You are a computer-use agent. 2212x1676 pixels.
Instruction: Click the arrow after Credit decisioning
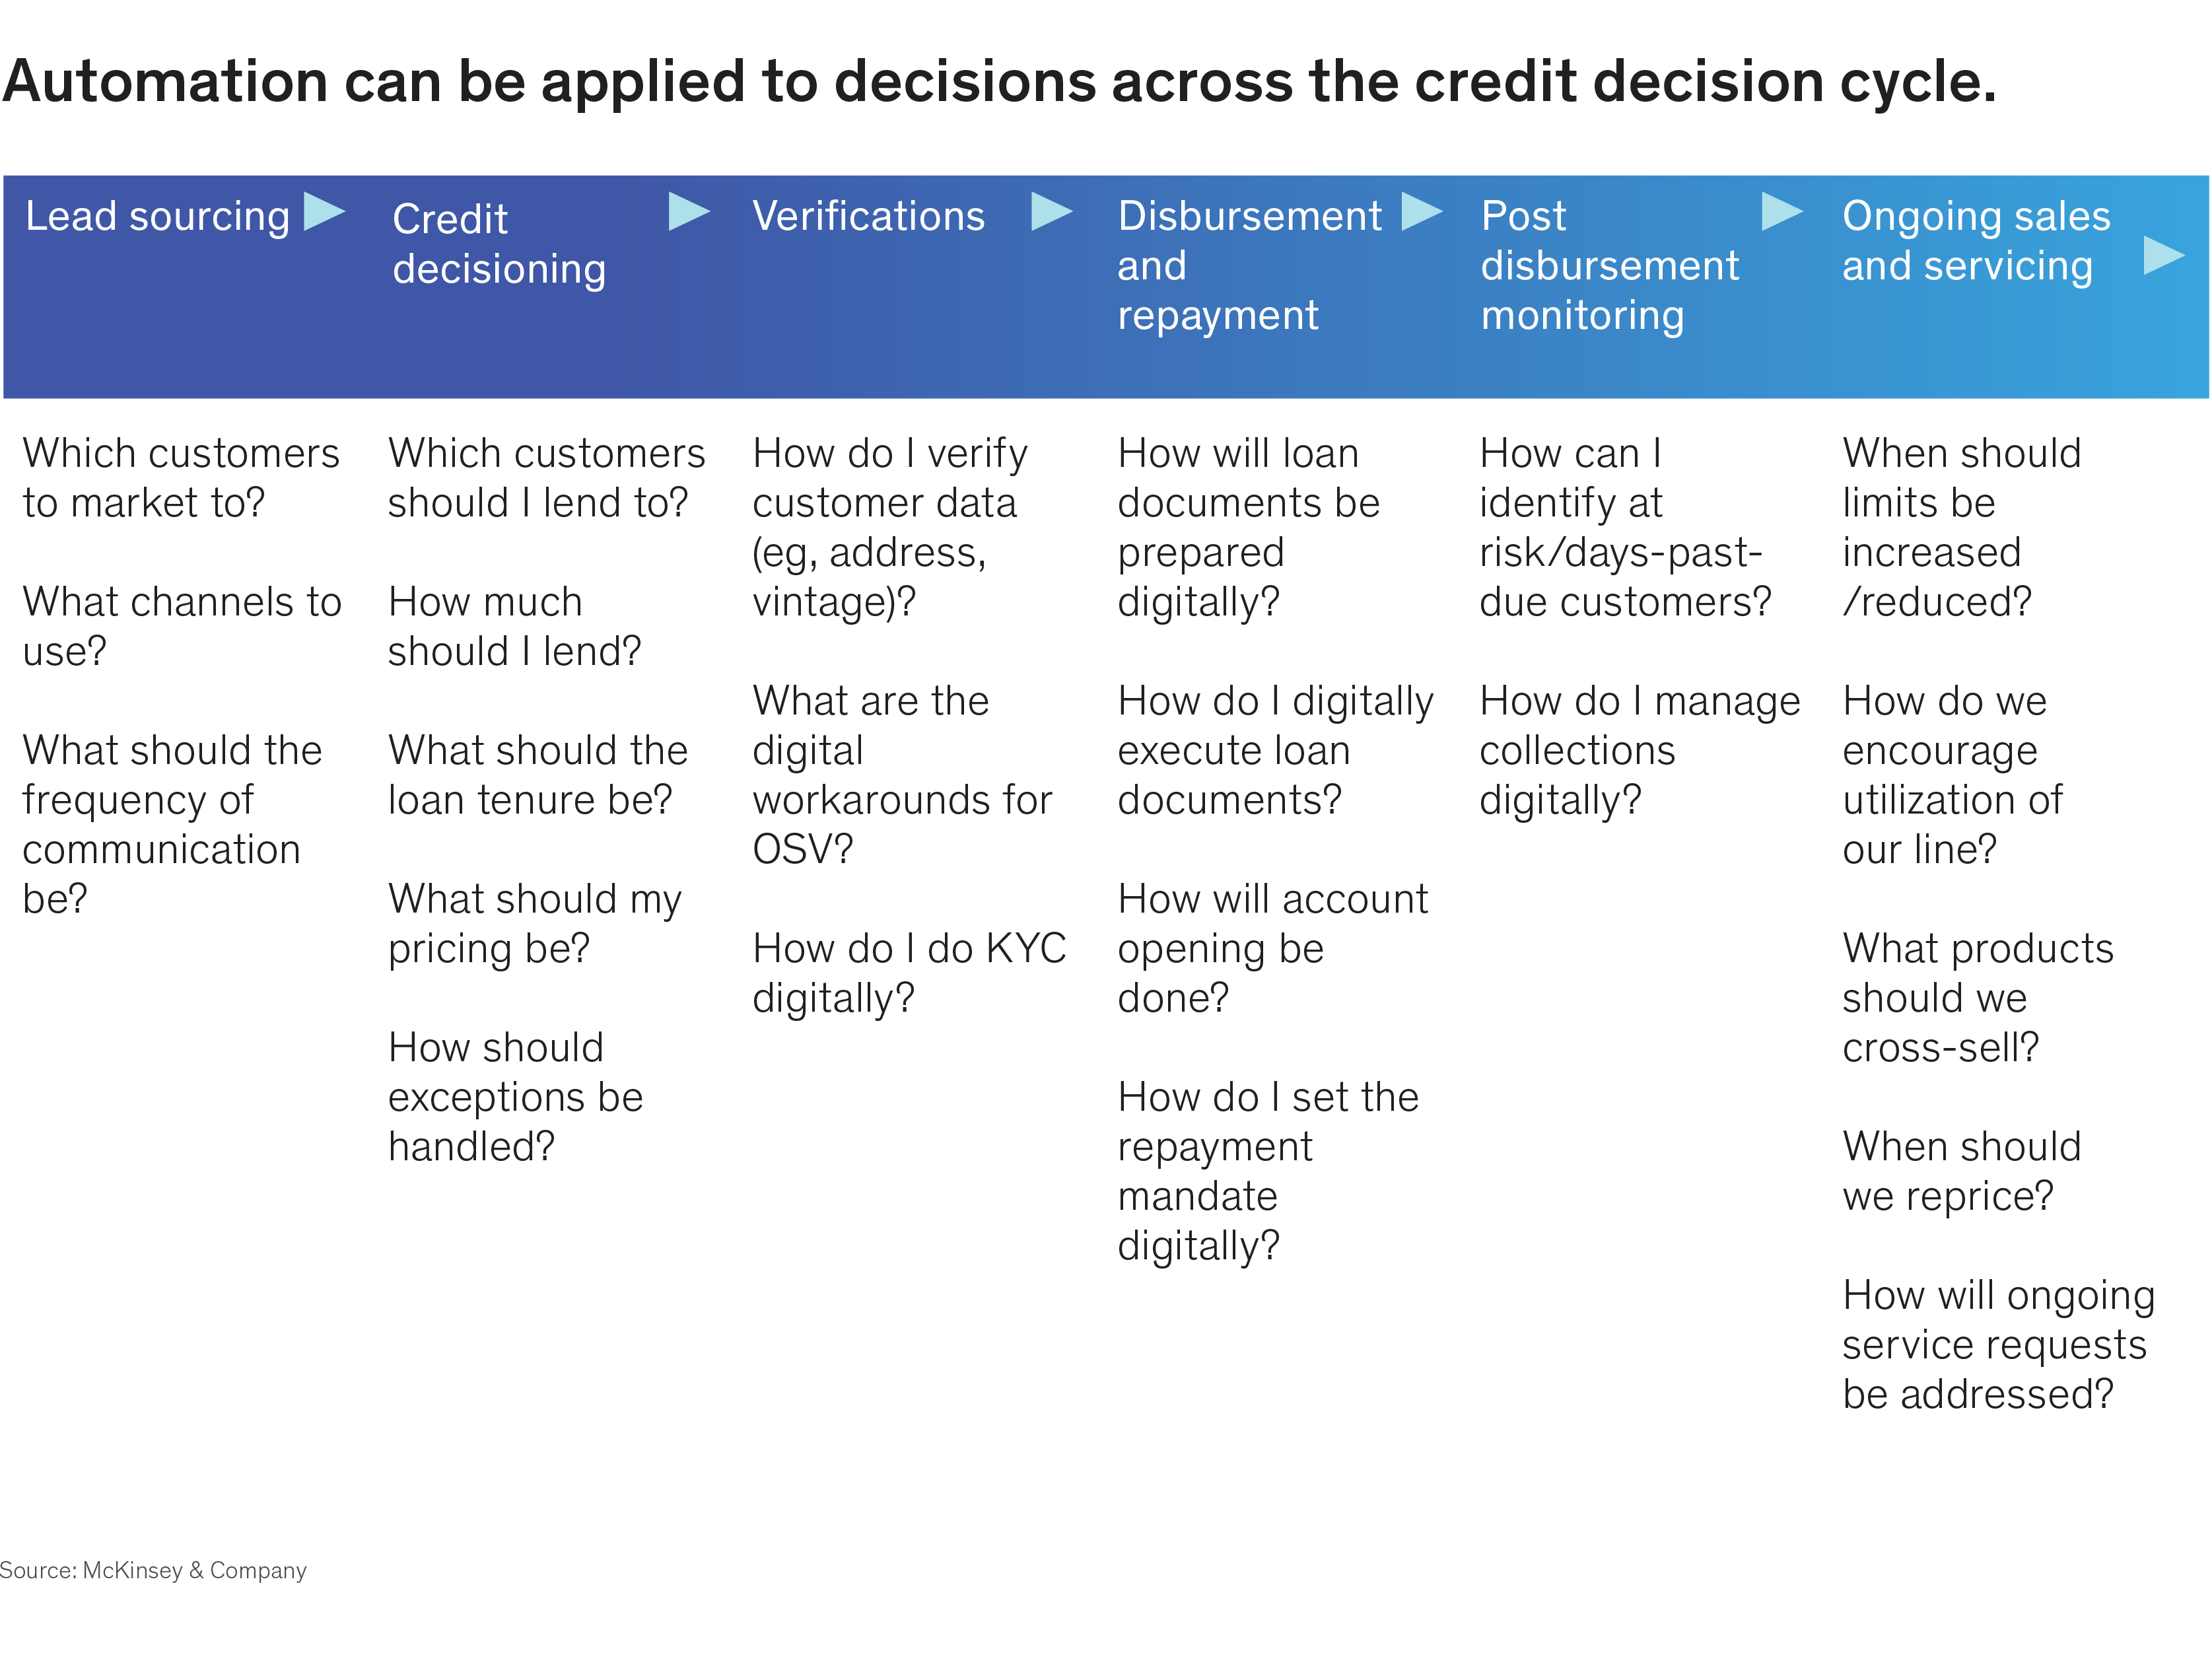pyautogui.click(x=688, y=211)
